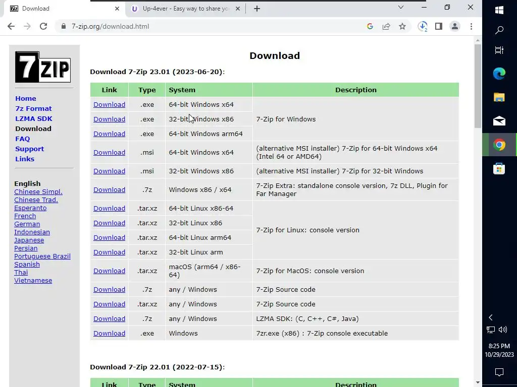Go to Home in sidebar
517x387 pixels.
[26, 98]
